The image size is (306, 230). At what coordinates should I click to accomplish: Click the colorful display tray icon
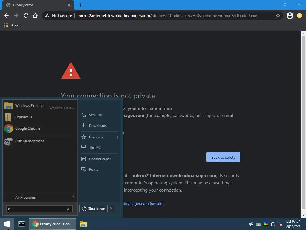coord(266,224)
